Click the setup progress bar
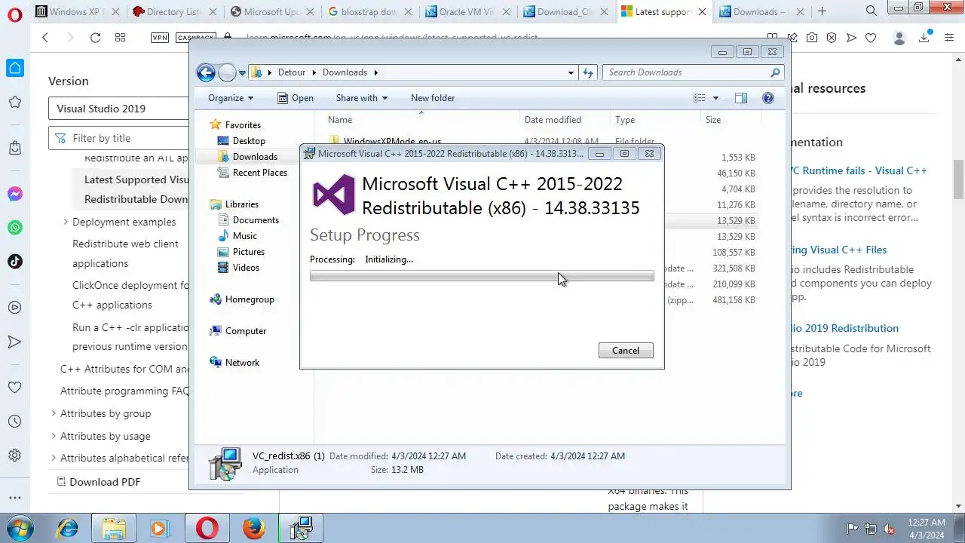The height and width of the screenshot is (543, 965). click(482, 276)
